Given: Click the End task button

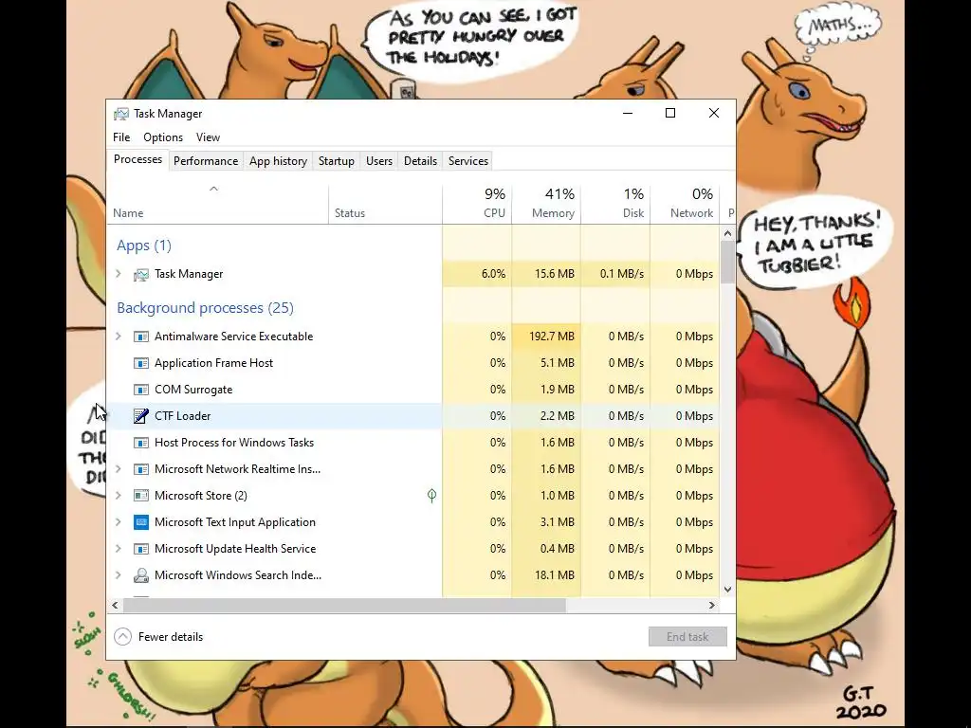Looking at the screenshot, I should (x=687, y=636).
